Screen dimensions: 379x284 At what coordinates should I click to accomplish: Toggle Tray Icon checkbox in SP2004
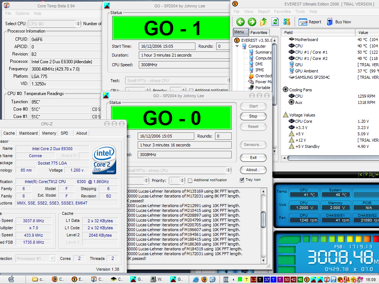[242, 180]
